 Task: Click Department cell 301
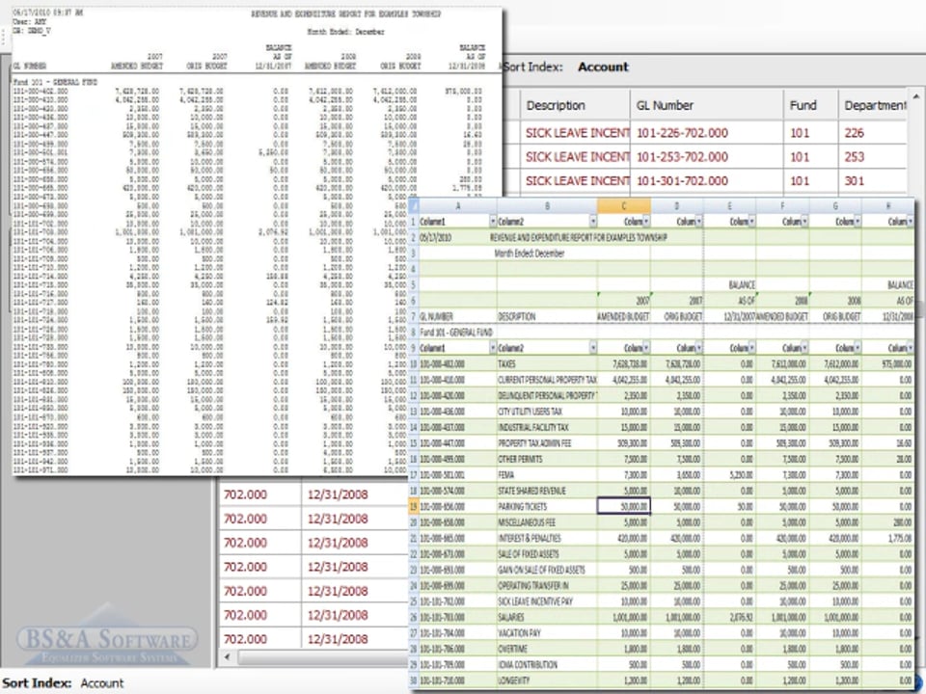point(872,180)
